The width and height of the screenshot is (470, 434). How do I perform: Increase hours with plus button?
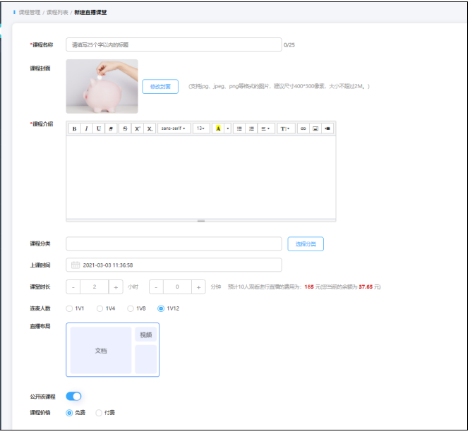[116, 287]
